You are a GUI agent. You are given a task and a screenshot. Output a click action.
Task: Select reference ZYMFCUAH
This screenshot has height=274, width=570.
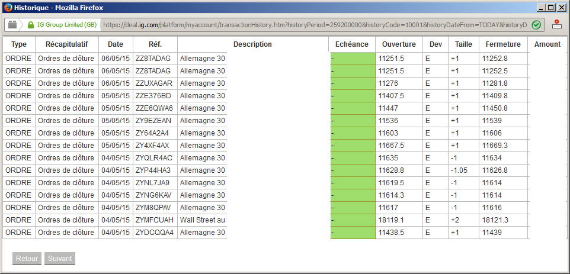pos(155,220)
